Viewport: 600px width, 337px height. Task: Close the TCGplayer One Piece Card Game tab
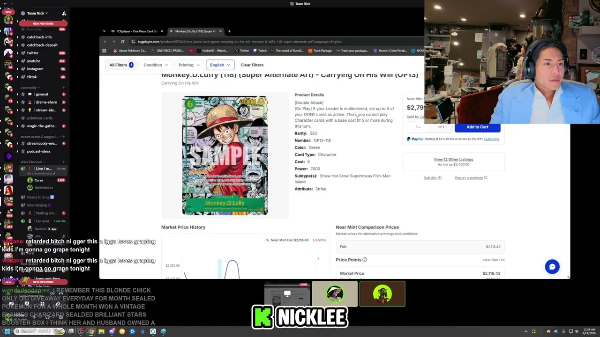pyautogui.click(x=162, y=31)
